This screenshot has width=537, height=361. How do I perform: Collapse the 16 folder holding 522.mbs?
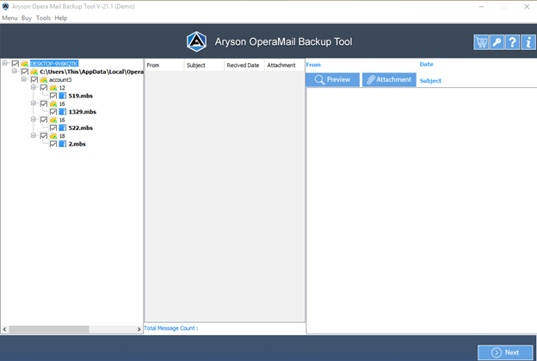34,119
